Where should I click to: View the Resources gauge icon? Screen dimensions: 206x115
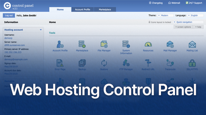point(148,44)
